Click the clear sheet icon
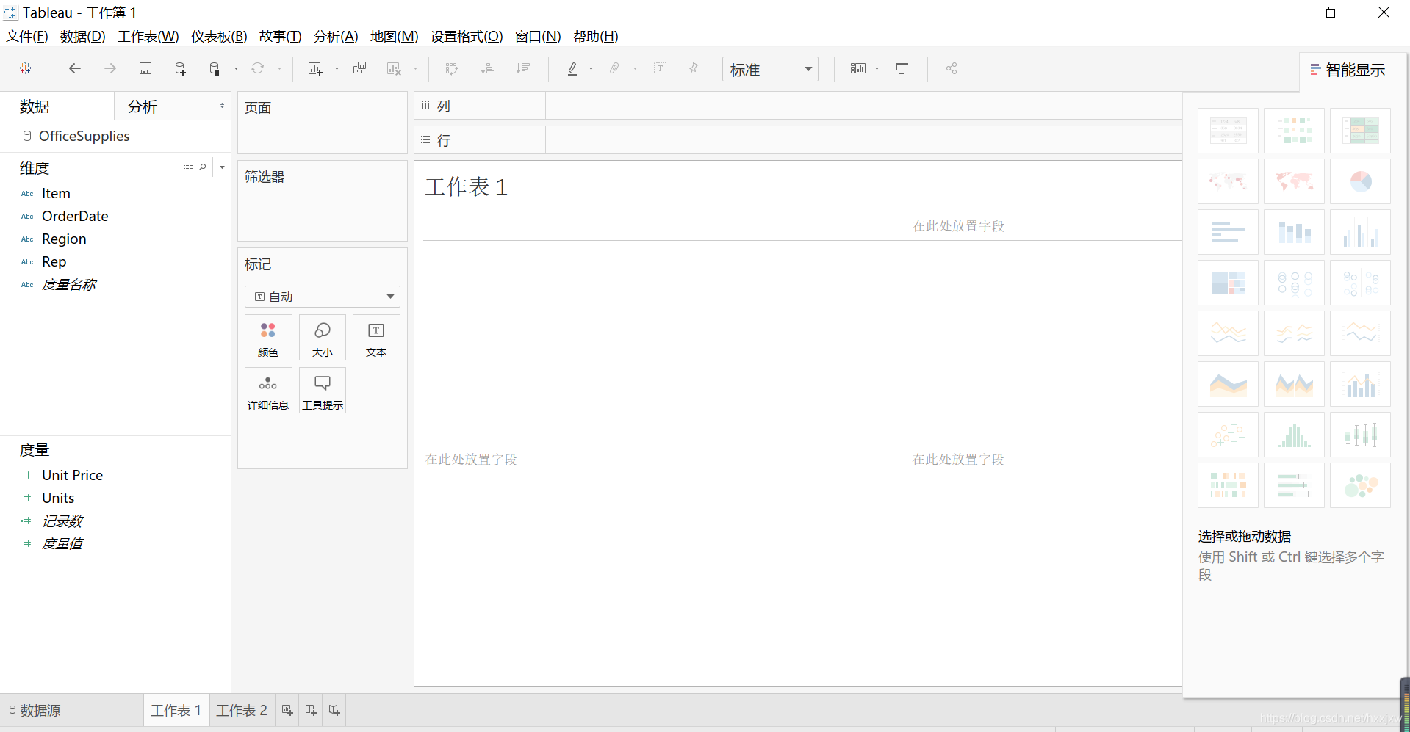The image size is (1410, 732). click(394, 68)
